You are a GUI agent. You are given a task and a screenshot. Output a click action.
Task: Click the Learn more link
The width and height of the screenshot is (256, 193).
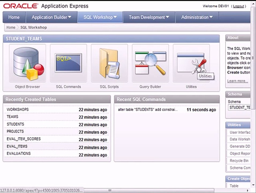point(238,81)
